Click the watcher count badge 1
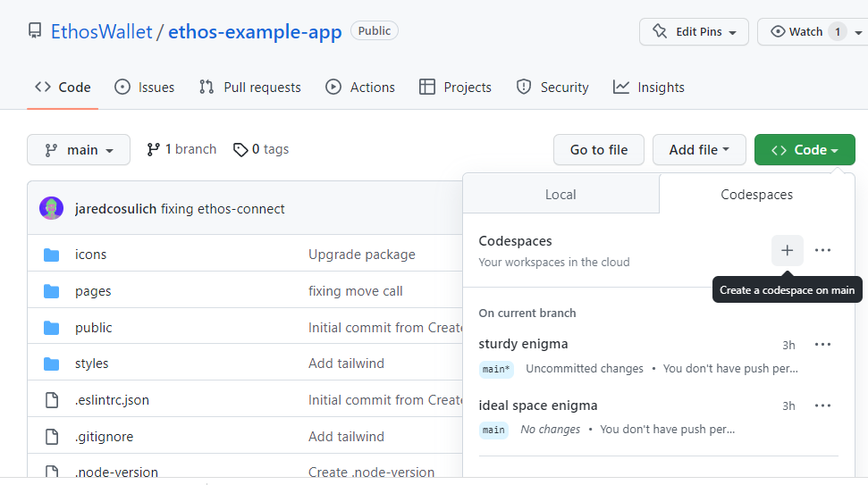The width and height of the screenshot is (868, 485). click(838, 31)
